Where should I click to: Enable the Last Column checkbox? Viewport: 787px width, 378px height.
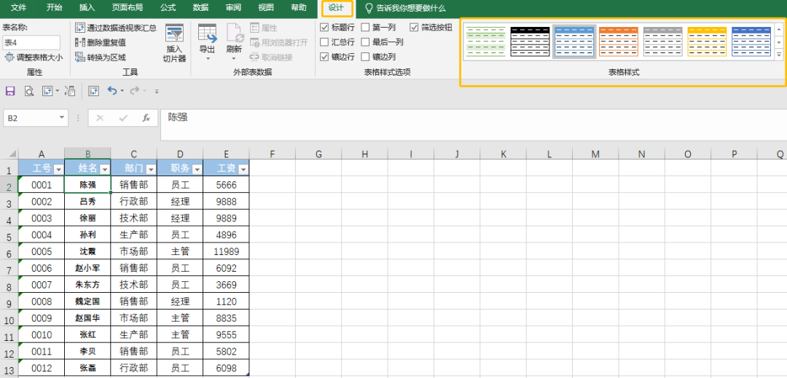click(x=365, y=42)
